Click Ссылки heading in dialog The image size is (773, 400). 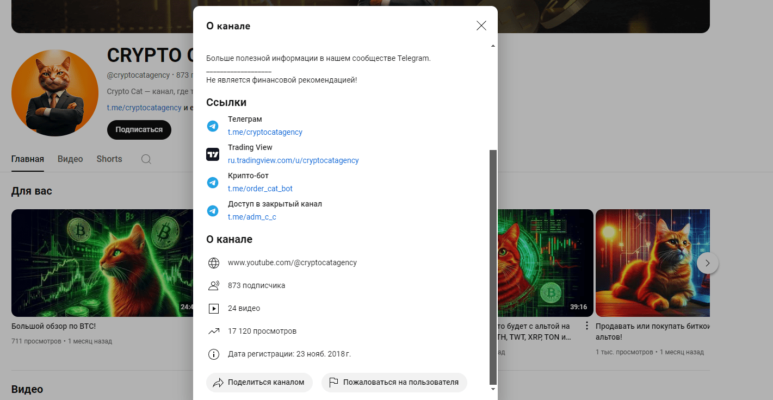tap(226, 103)
